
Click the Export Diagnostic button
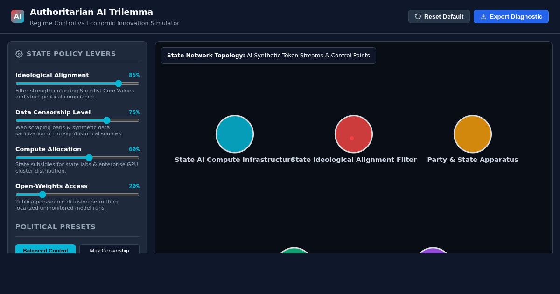pyautogui.click(x=511, y=16)
